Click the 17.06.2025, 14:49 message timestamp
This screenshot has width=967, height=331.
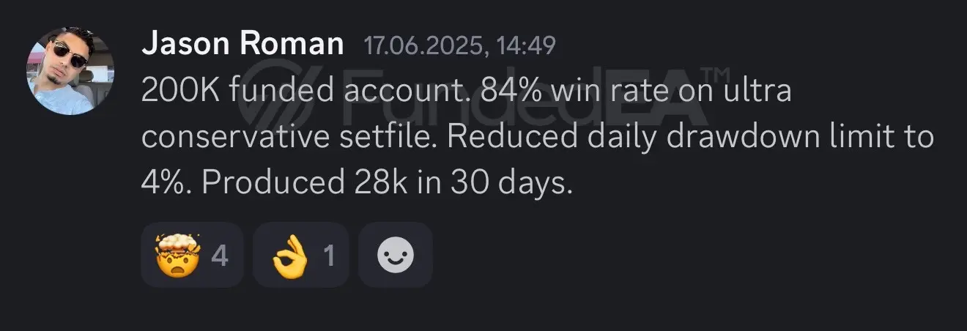[x=459, y=46]
